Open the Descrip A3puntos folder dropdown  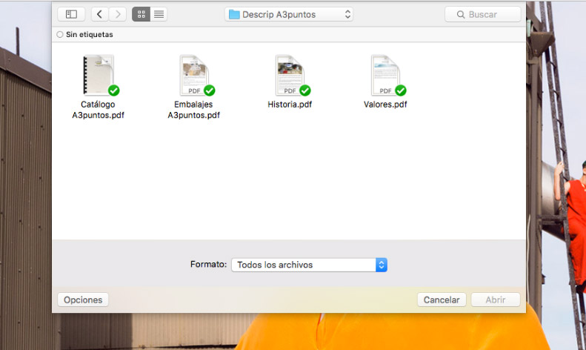pos(289,15)
